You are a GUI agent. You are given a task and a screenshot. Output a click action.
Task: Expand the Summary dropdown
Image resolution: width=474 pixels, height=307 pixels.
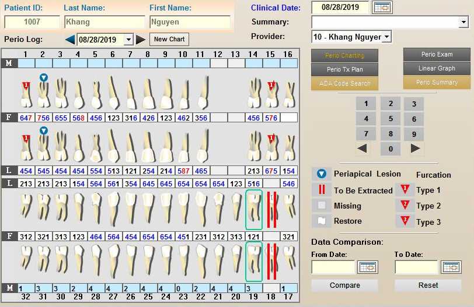(x=463, y=22)
